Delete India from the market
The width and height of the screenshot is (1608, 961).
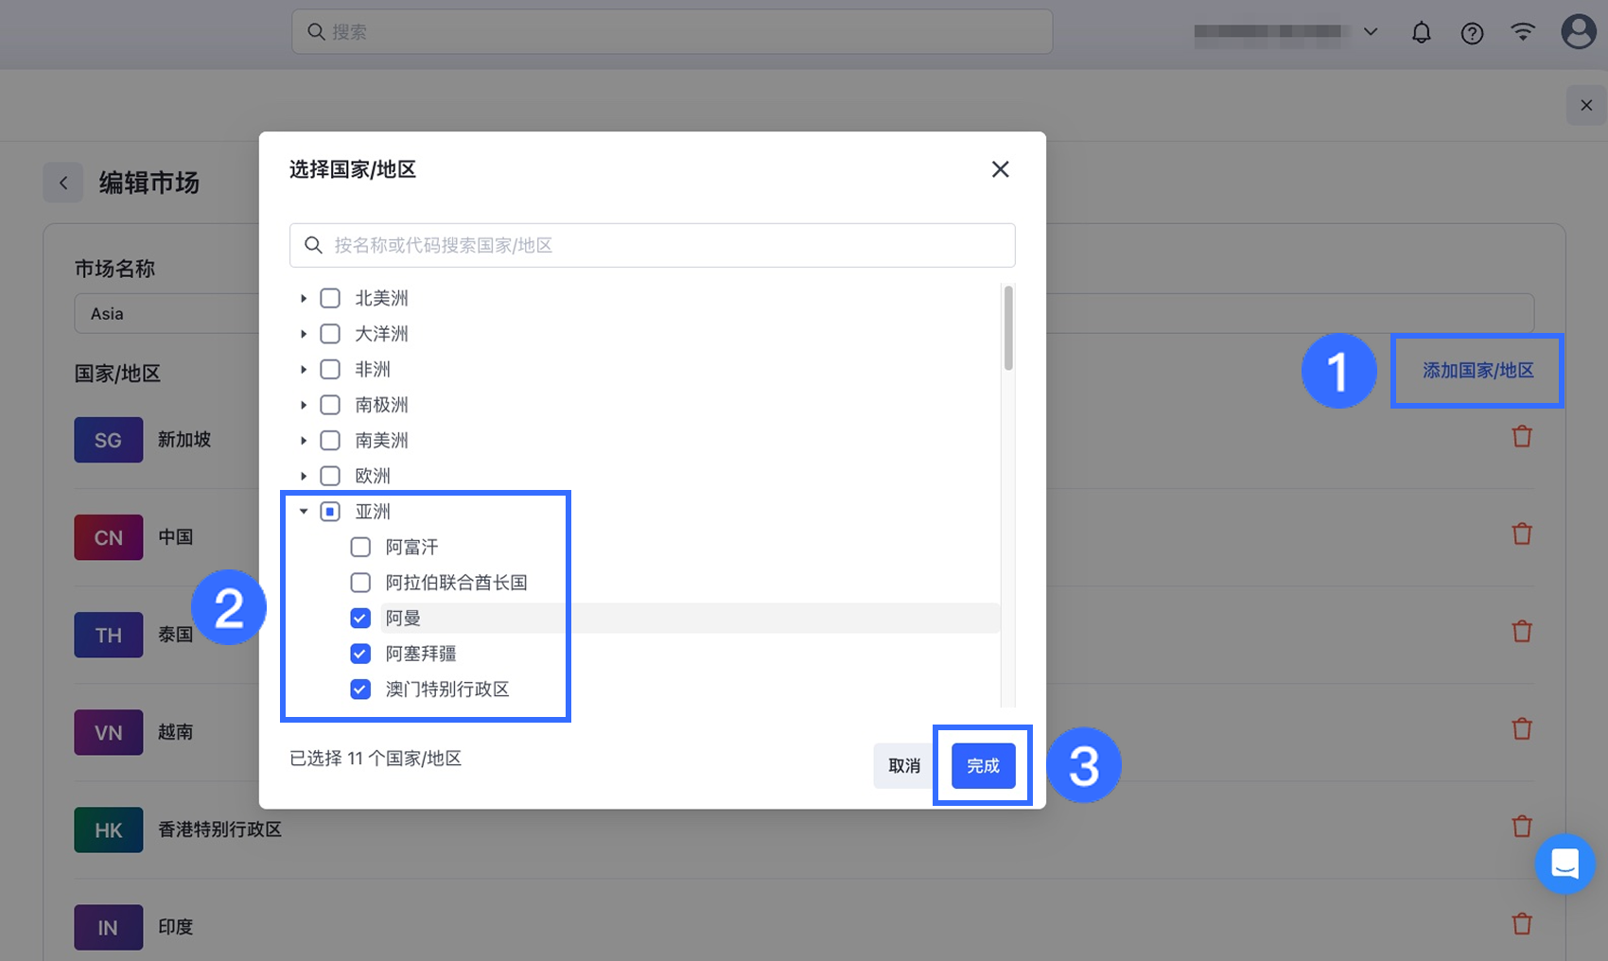[x=1522, y=923]
